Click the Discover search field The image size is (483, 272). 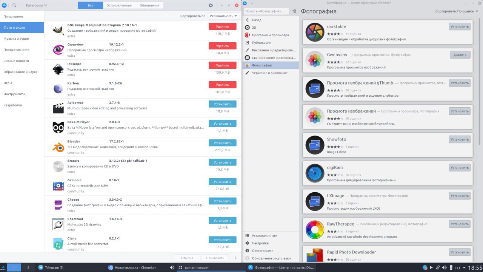(266, 11)
